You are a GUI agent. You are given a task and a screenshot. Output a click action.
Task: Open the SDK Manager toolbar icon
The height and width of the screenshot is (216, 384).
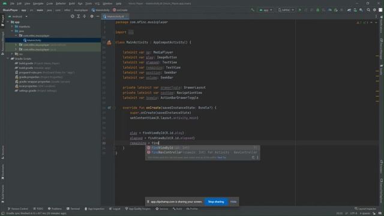pyautogui.click(x=361, y=10)
